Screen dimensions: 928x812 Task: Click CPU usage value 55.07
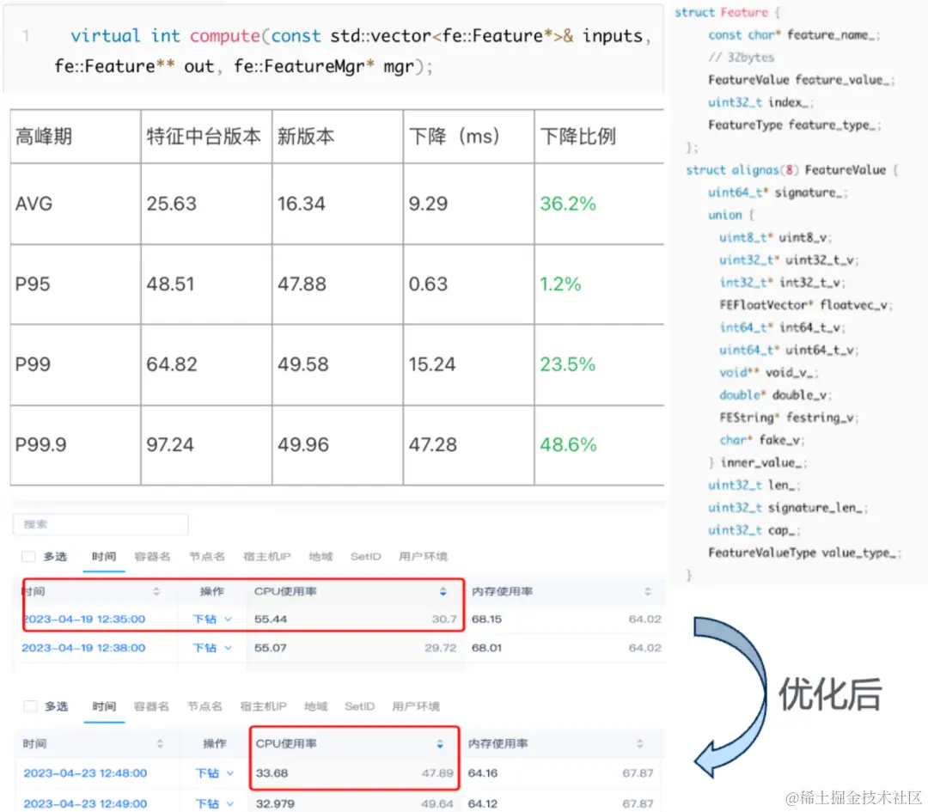271,648
